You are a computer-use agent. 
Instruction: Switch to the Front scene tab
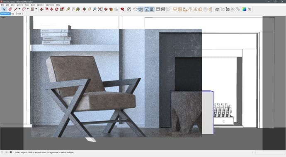pos(19,14)
